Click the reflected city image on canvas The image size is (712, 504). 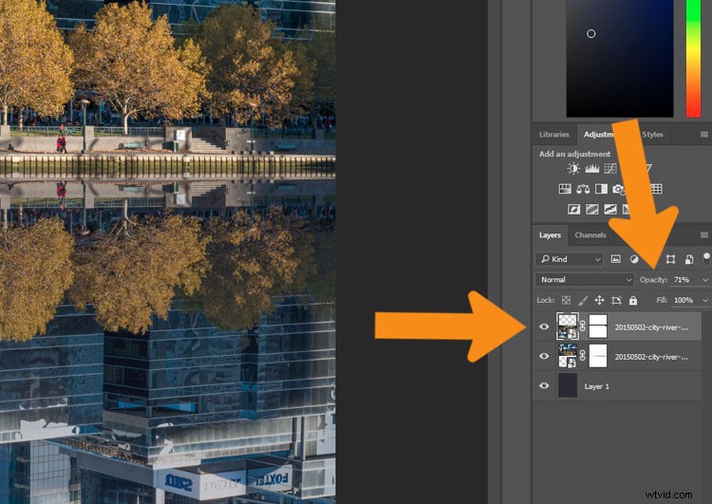tap(167, 341)
